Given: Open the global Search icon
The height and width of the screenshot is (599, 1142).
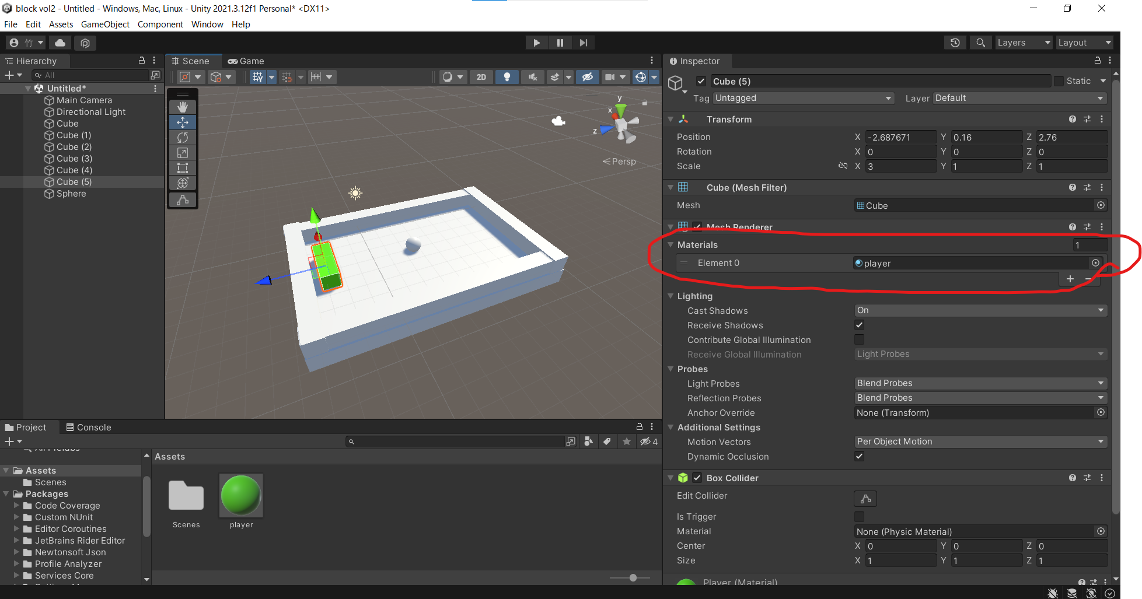Looking at the screenshot, I should [x=981, y=43].
